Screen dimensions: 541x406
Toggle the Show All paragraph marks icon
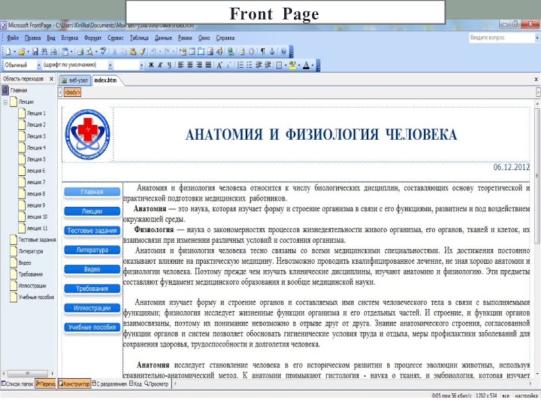(263, 52)
